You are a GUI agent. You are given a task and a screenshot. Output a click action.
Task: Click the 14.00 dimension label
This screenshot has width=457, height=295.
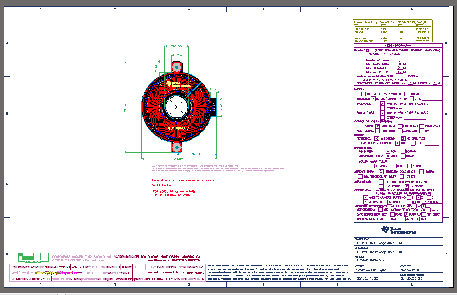(x=221, y=107)
